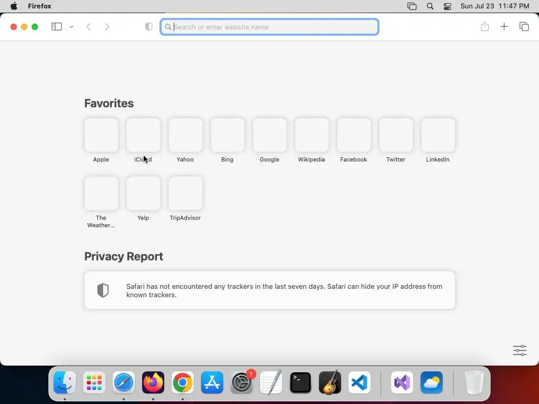This screenshot has width=539, height=404.
Task: Click the search or website address field
Action: pyautogui.click(x=269, y=27)
